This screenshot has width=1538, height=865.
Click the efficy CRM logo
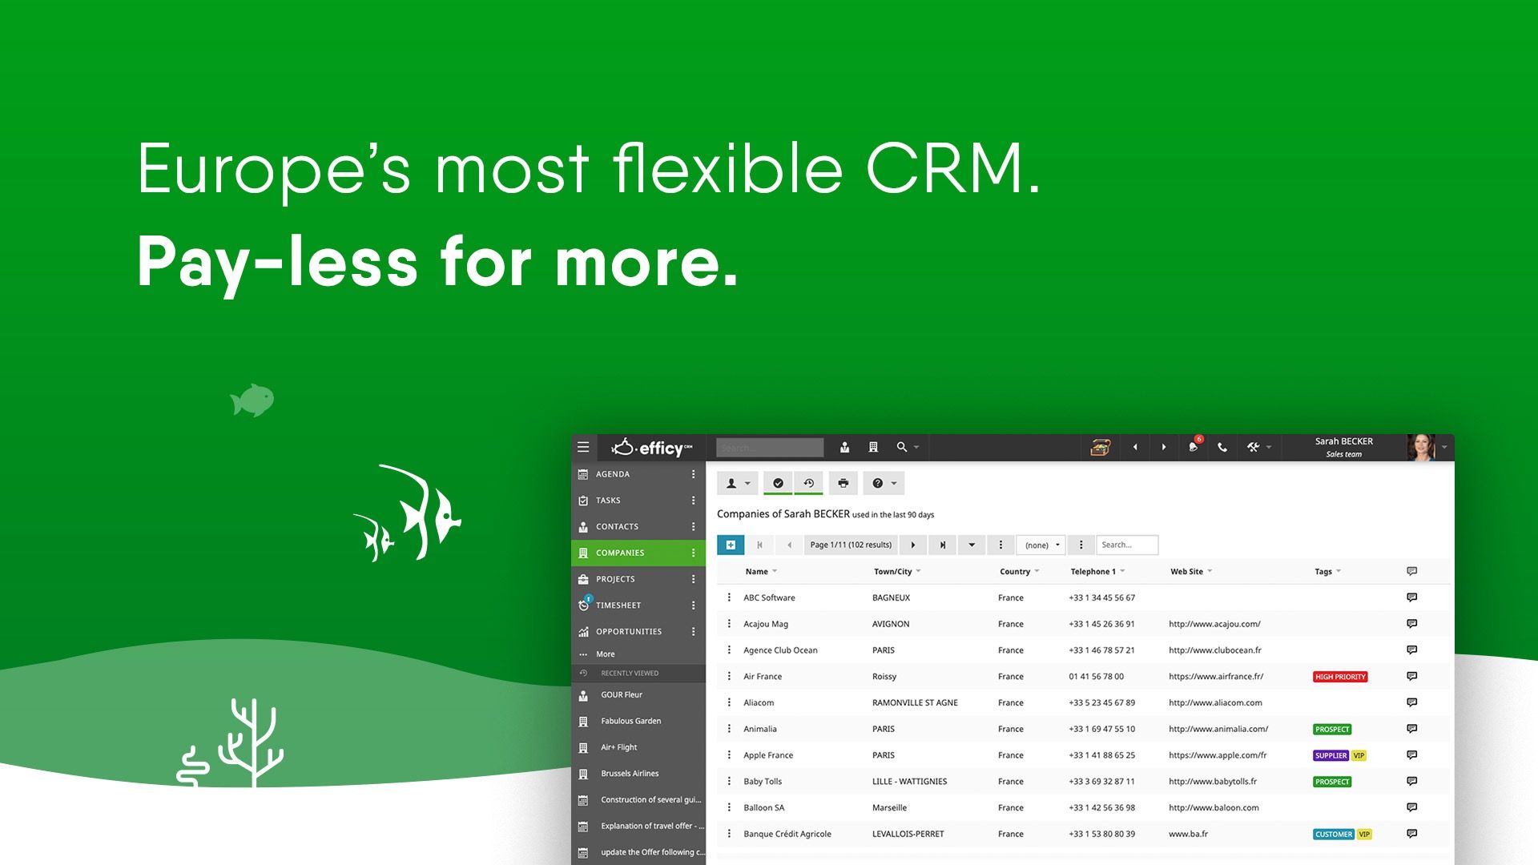[x=651, y=448]
